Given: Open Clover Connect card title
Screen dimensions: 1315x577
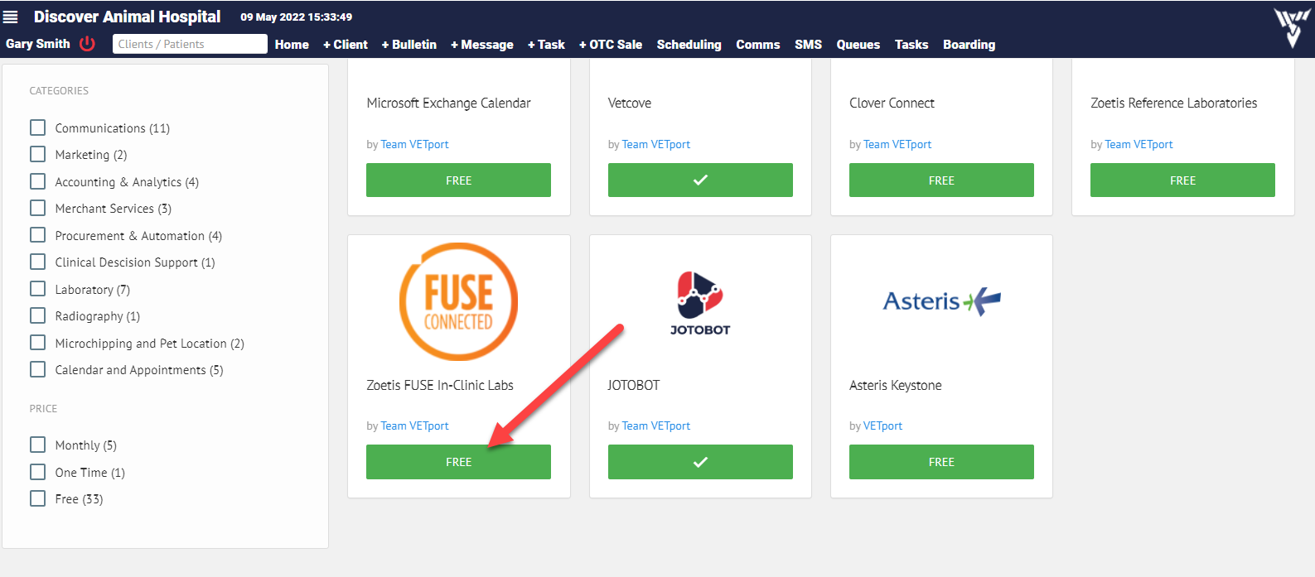Looking at the screenshot, I should (x=892, y=103).
